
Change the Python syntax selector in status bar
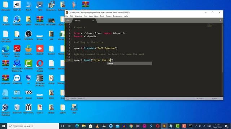[x=214, y=99]
